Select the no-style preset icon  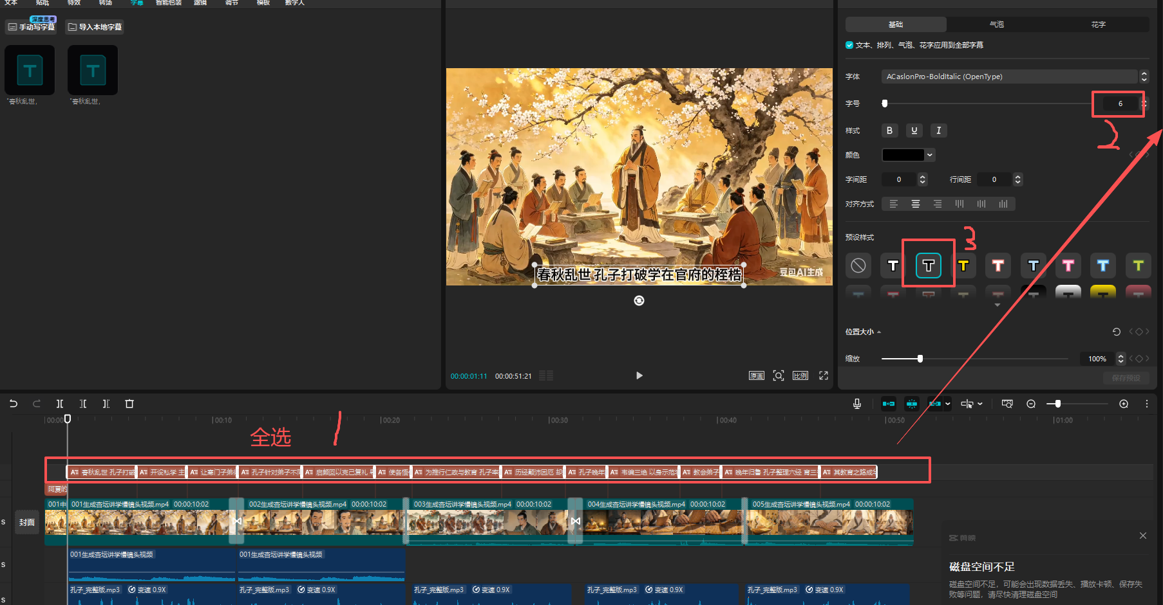858,266
